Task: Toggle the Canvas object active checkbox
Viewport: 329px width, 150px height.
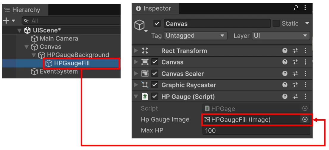Action: (x=157, y=23)
